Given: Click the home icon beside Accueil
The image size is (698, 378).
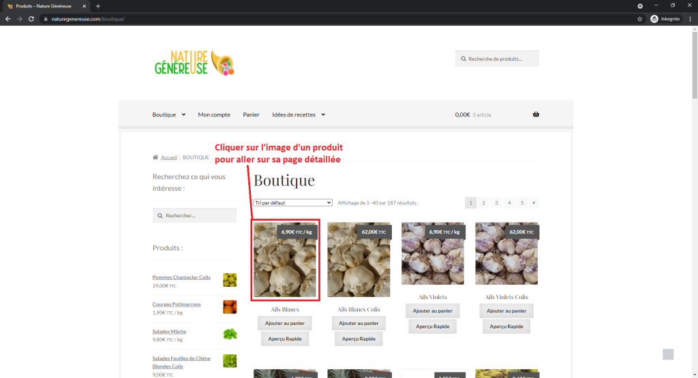Looking at the screenshot, I should [155, 157].
